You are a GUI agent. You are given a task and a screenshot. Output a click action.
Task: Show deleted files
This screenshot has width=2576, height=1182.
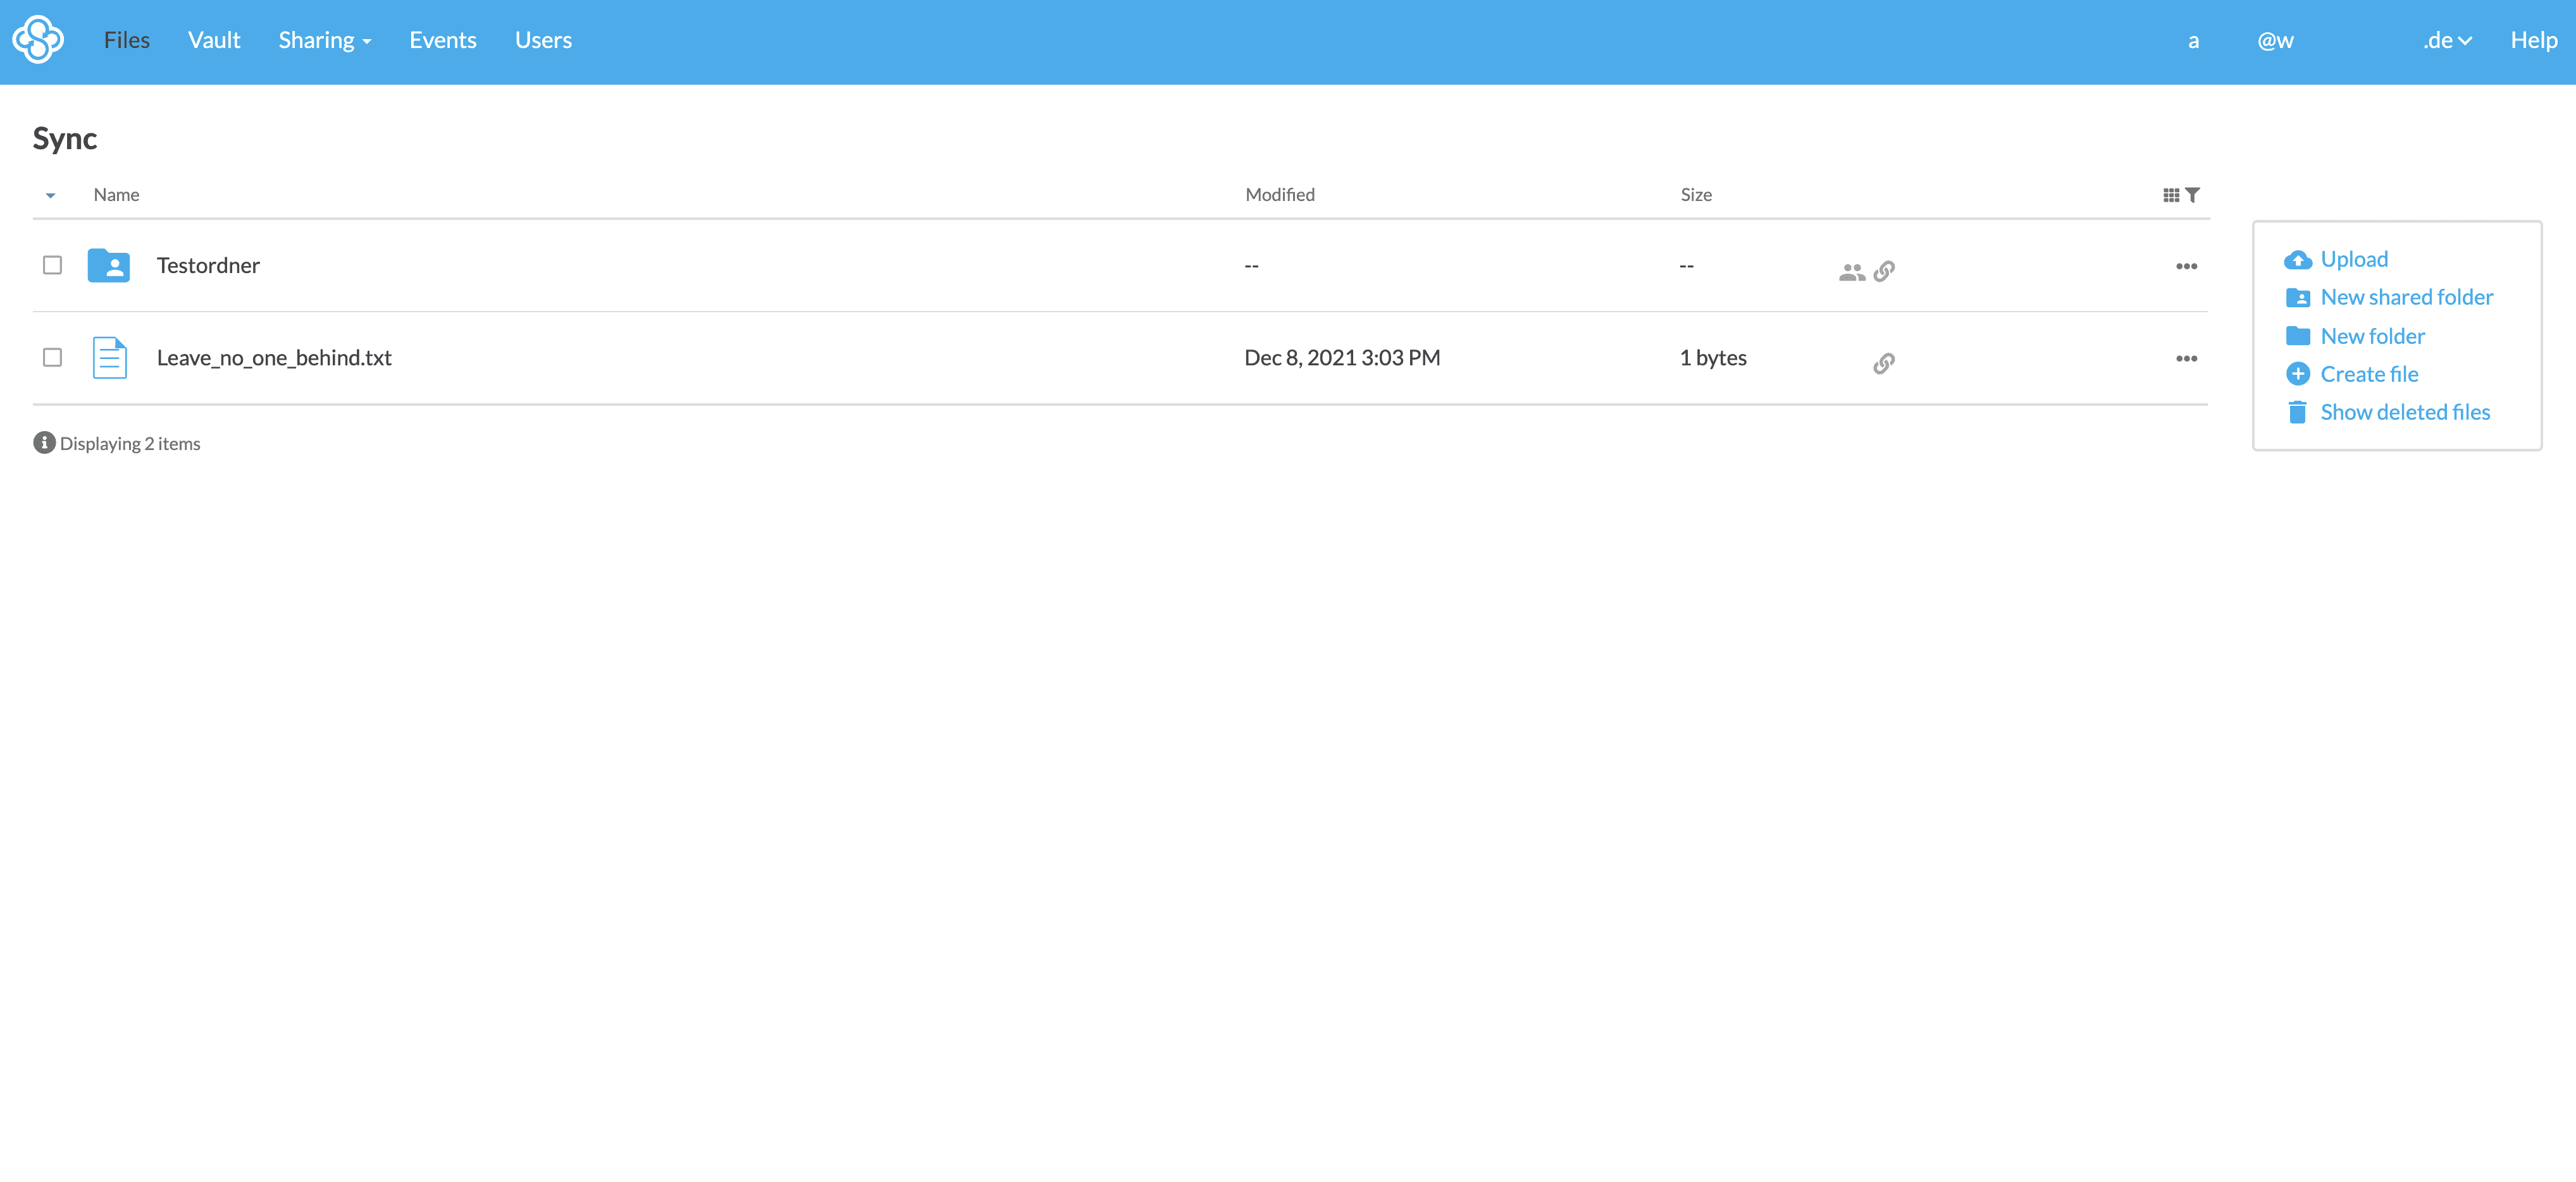point(2405,411)
